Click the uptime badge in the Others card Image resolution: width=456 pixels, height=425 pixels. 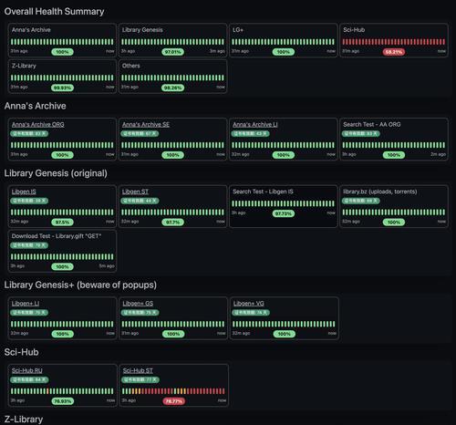(172, 88)
